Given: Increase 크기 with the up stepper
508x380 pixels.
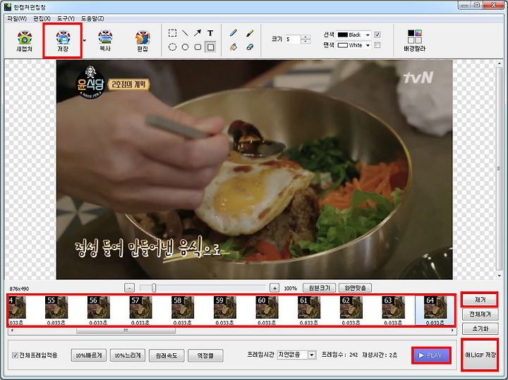Looking at the screenshot, I should pyautogui.click(x=306, y=37).
